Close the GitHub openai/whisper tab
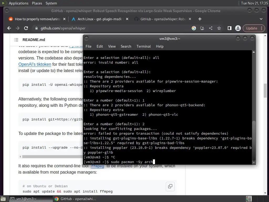The width and height of the screenshot is (269, 202). (x=190, y=19)
